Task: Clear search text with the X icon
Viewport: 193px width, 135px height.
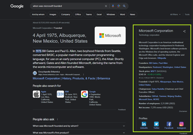Action: [106, 6]
